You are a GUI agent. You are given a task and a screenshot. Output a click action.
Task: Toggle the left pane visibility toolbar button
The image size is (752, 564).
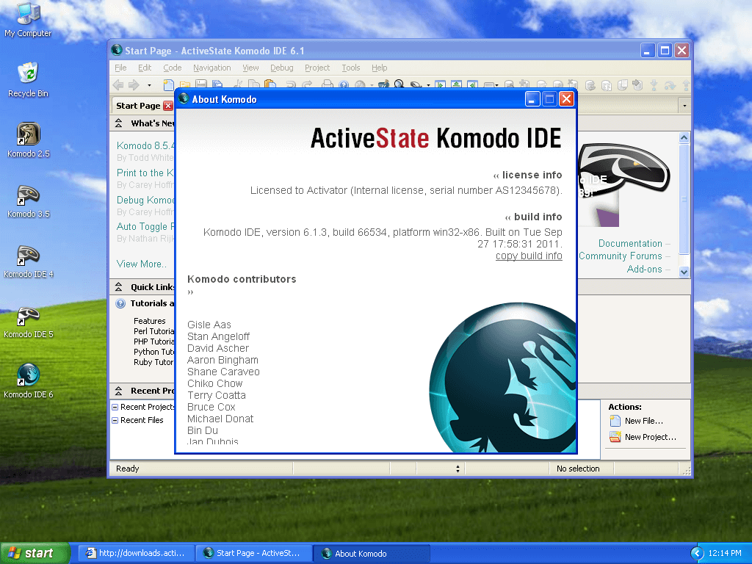[441, 85]
